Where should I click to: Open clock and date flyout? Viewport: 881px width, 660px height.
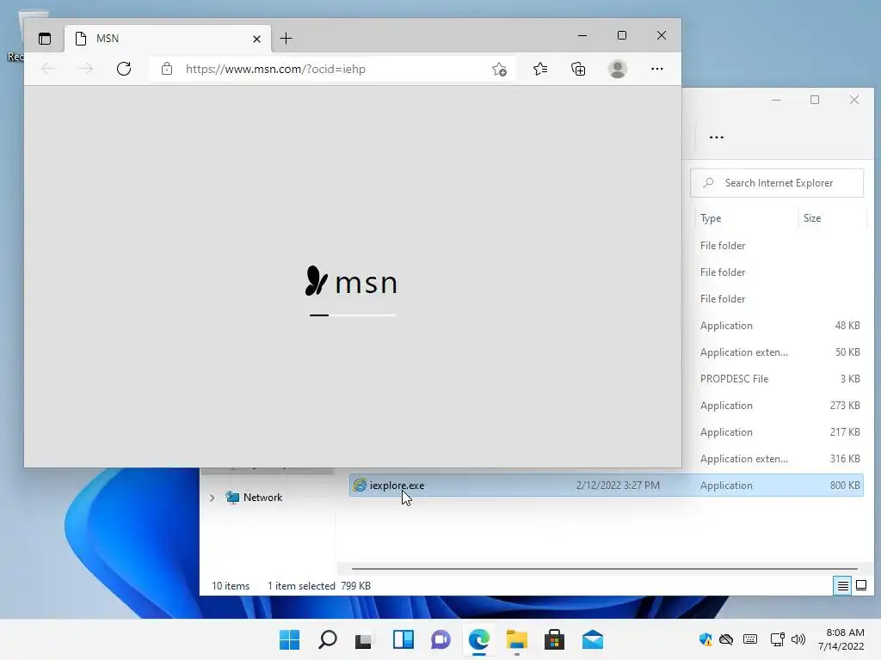coord(841,639)
